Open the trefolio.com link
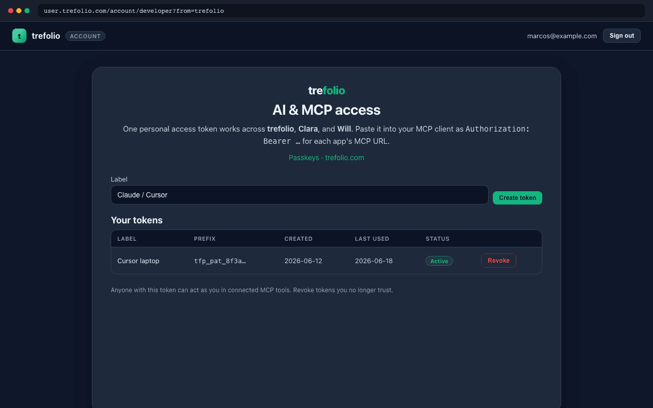Screen dimensions: 653x408 (345, 158)
